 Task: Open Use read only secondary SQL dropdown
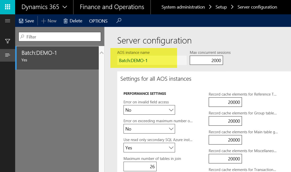[x=149, y=148]
